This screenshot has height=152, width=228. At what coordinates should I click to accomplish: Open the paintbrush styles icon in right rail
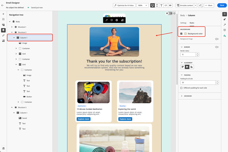pos(225,19)
